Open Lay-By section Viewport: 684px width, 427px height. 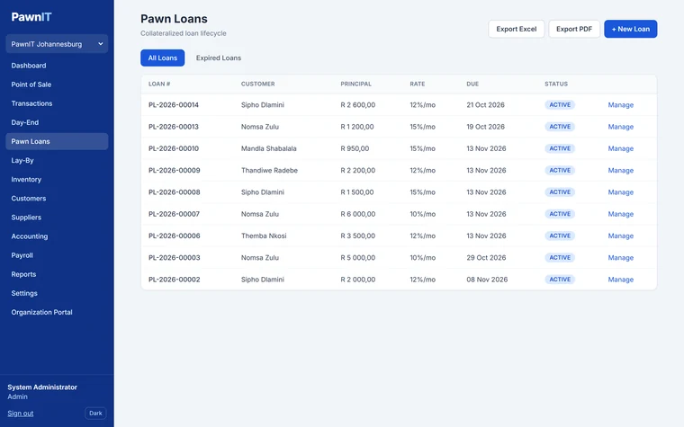tap(22, 160)
